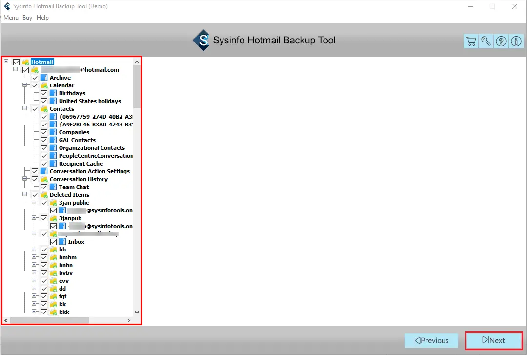Uncheck the Archive folder checkbox
Screen dimensions: 527x355
(x=35, y=77)
